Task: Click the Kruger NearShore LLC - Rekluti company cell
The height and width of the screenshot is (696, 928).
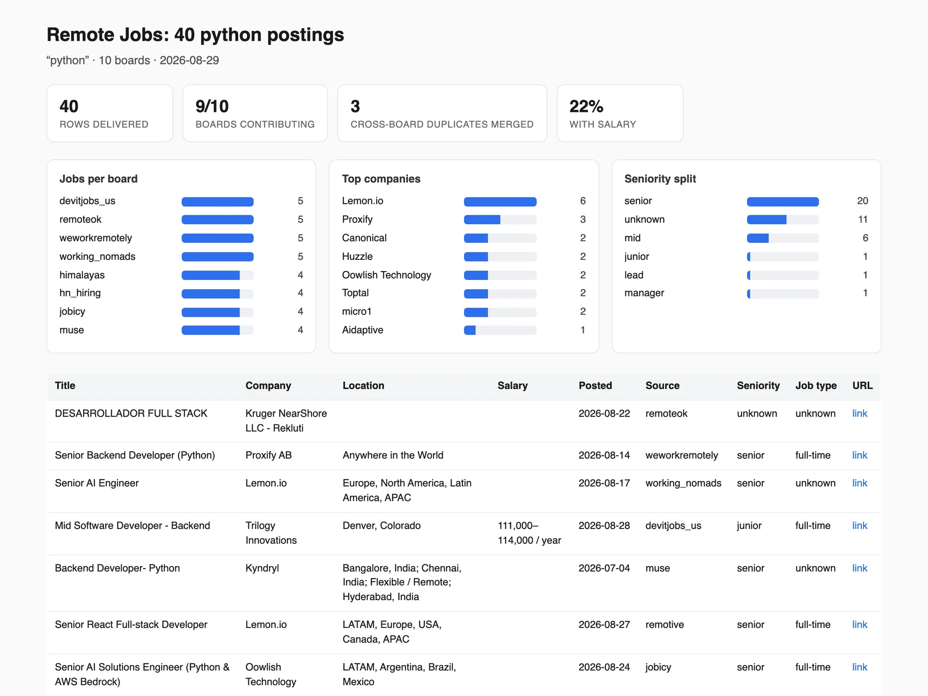Action: coord(286,421)
